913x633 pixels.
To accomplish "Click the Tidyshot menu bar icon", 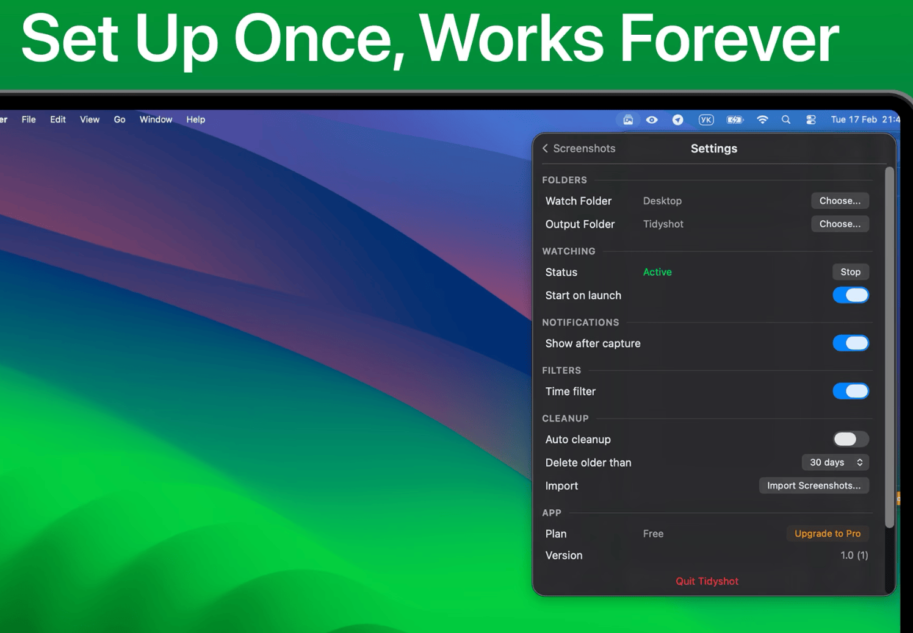I will point(627,120).
